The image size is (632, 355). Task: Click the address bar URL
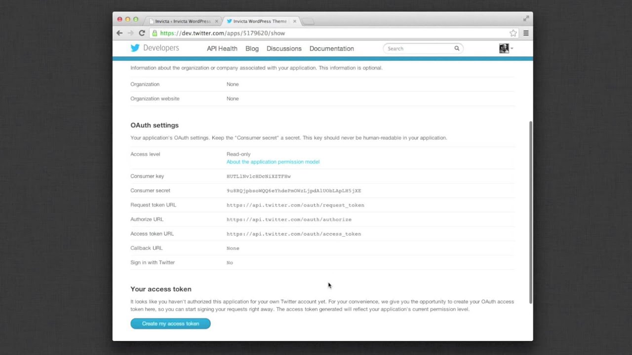tap(223, 33)
